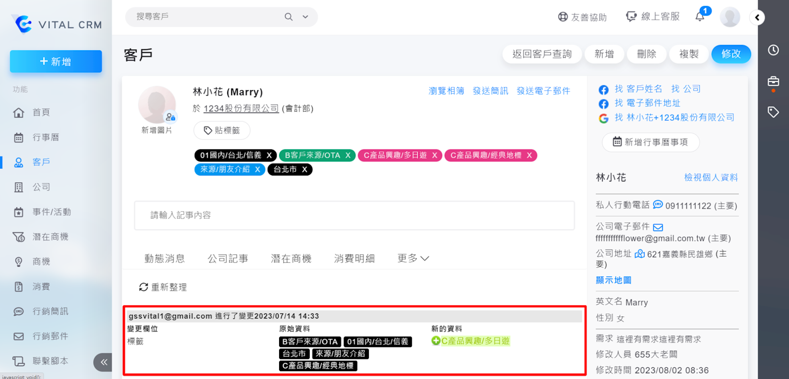Remove the 台北市 tag
789x379 pixels.
tap(305, 170)
